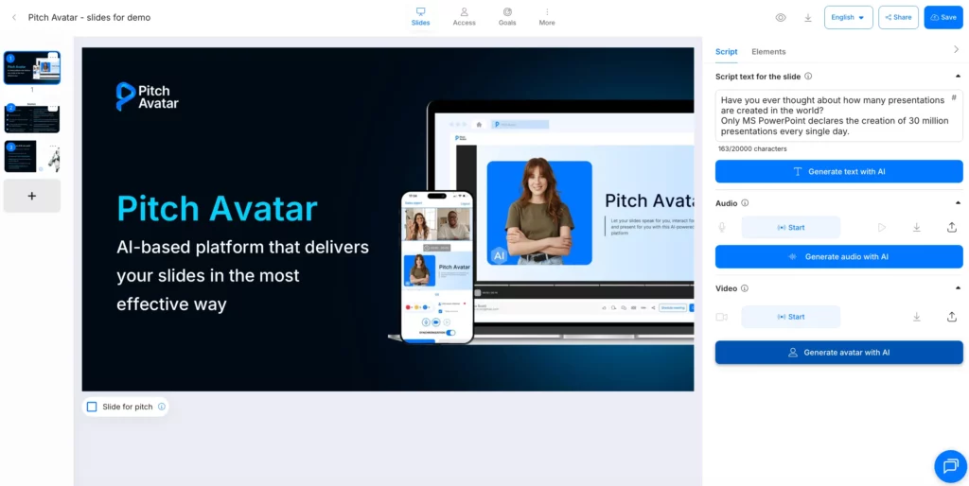Play the recorded audio
The width and height of the screenshot is (969, 486).
(x=882, y=227)
